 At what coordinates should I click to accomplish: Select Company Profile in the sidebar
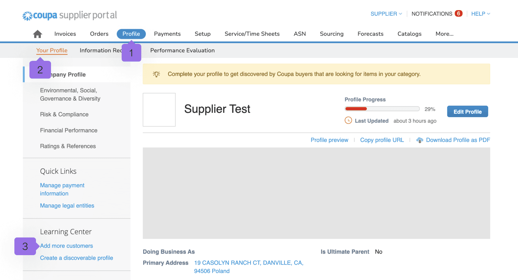[78, 75]
